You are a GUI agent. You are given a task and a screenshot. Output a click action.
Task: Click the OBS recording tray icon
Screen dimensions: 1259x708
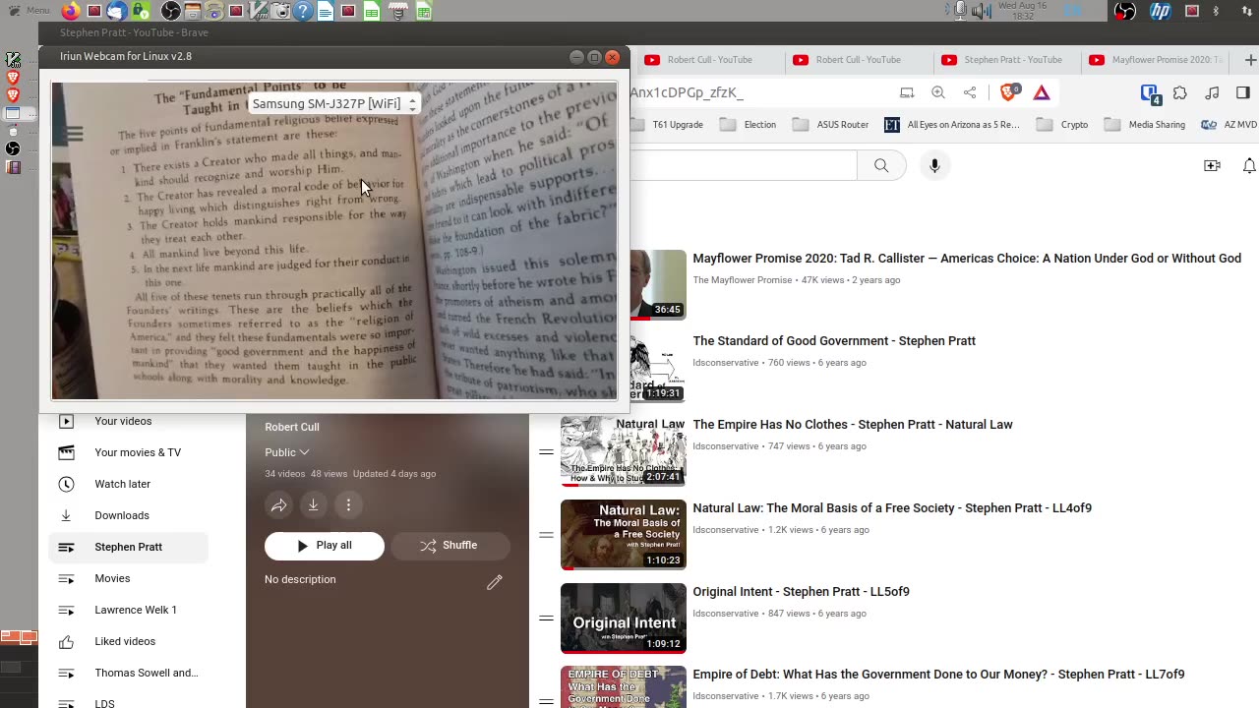(1125, 11)
